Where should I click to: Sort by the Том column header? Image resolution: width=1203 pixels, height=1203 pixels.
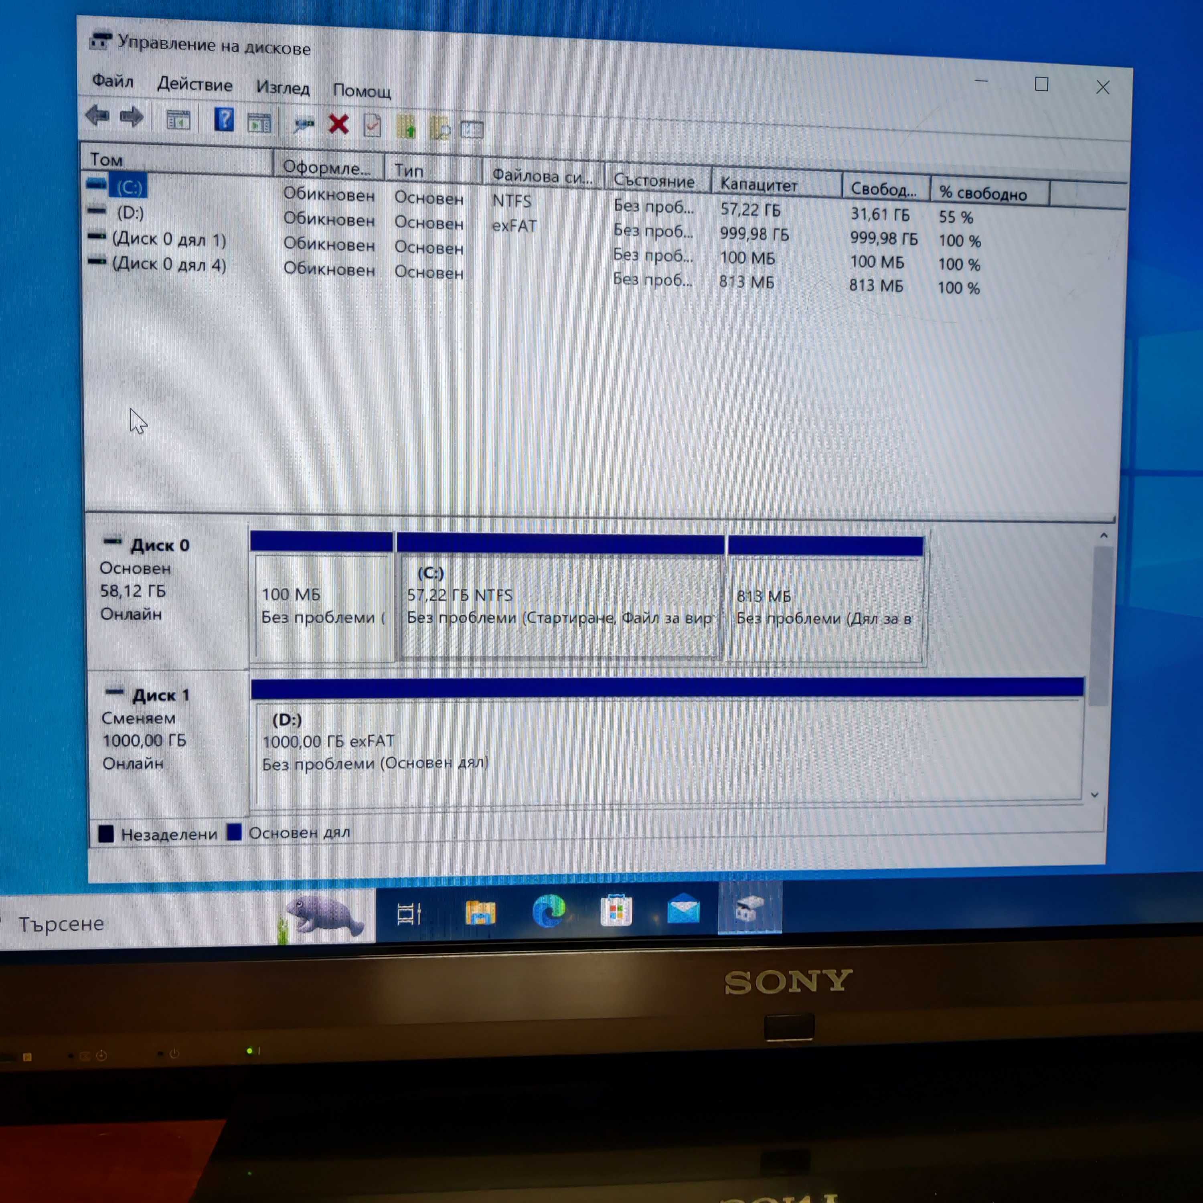coord(177,160)
